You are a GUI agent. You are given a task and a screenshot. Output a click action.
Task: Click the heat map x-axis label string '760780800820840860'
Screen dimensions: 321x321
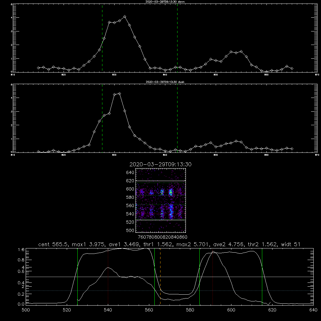[162, 237]
